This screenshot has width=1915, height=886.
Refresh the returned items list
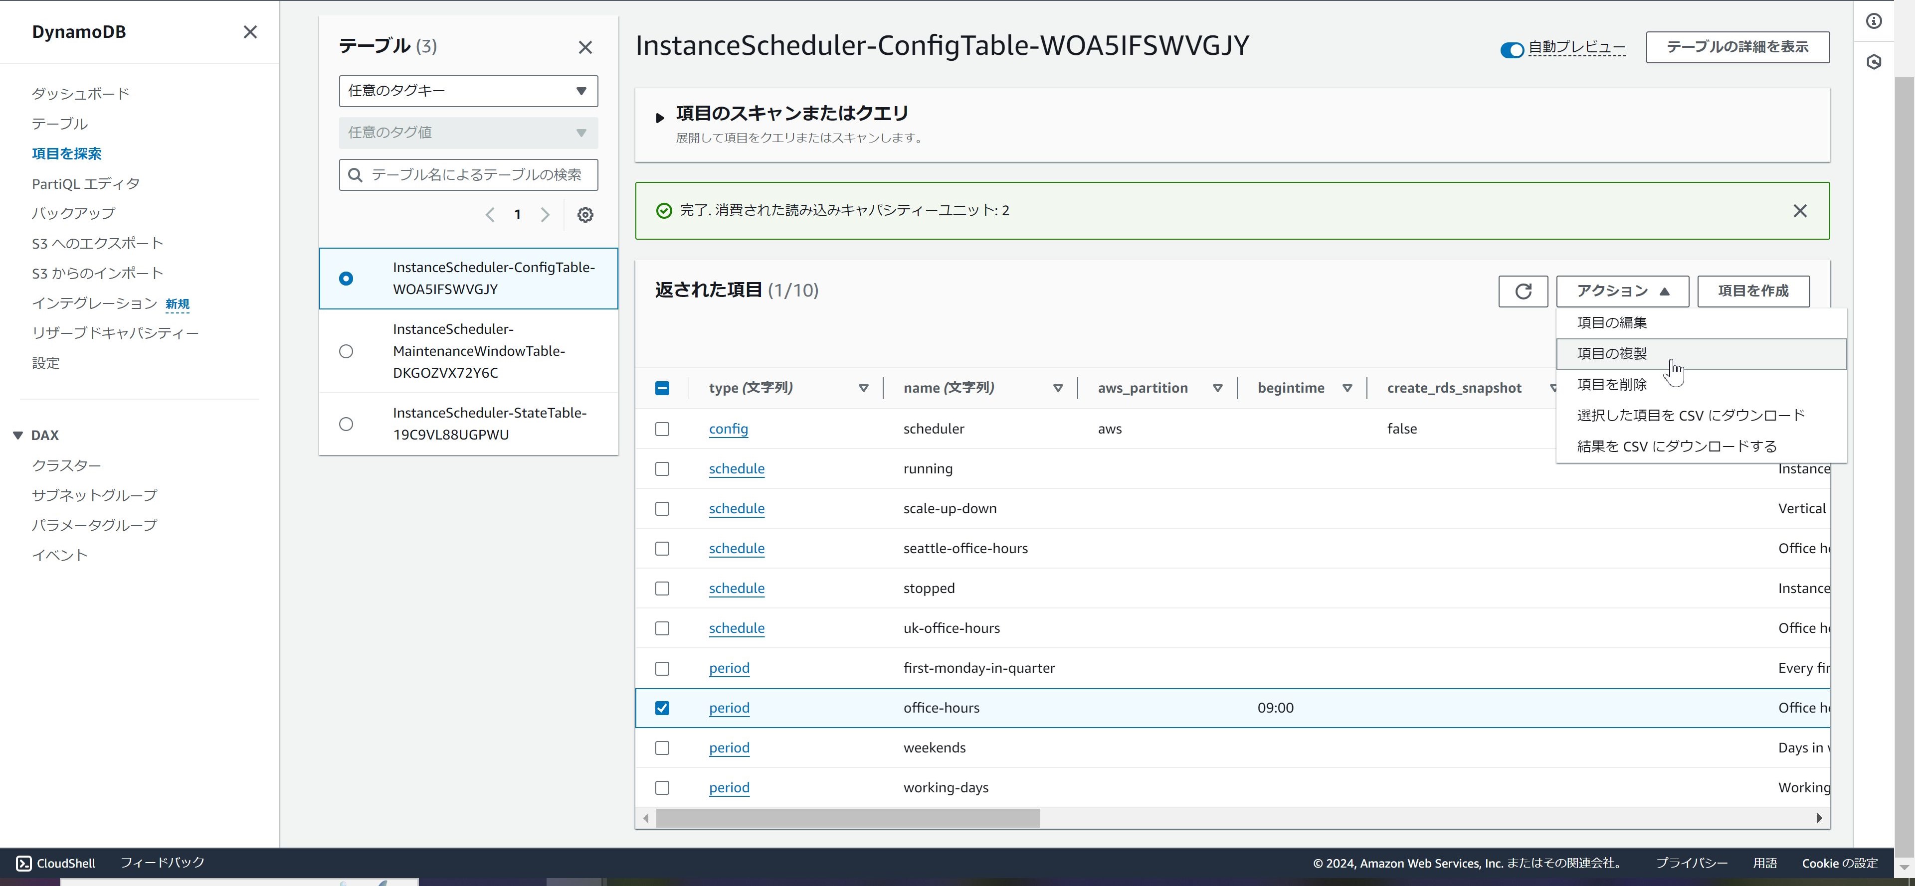point(1523,291)
